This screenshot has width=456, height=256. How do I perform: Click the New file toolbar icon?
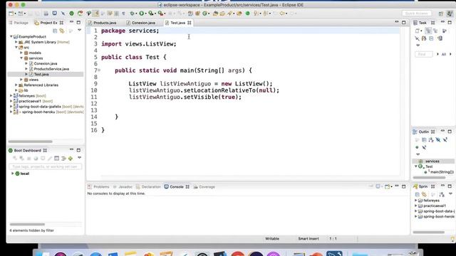(x=11, y=14)
